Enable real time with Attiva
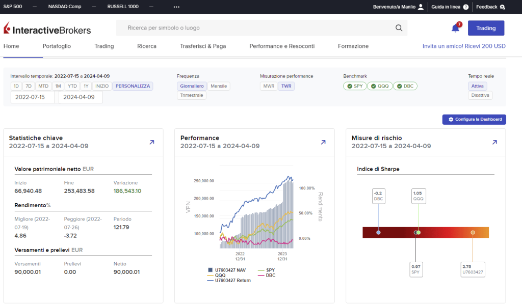 tap(477, 86)
